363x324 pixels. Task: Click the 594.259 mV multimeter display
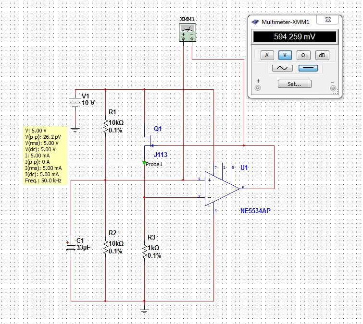point(295,36)
